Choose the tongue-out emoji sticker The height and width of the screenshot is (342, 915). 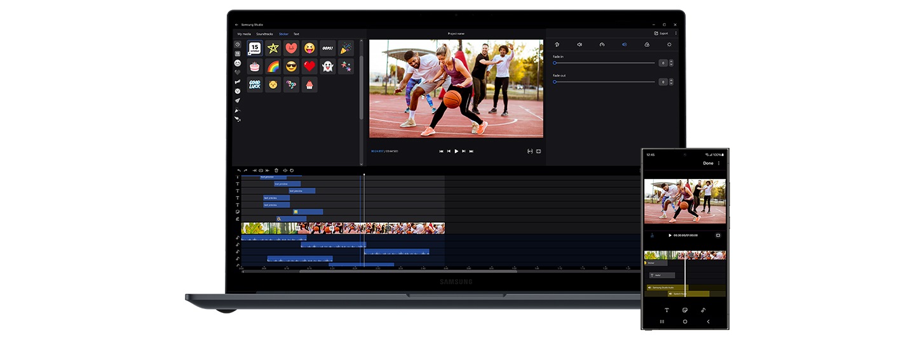tap(309, 48)
